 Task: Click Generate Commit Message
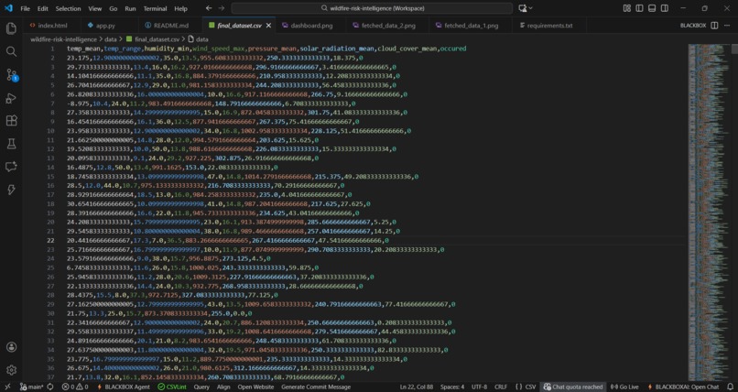click(316, 387)
